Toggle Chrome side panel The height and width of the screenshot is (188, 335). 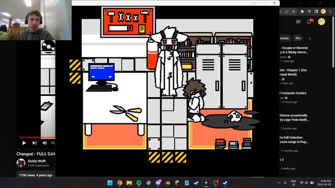[316, 11]
